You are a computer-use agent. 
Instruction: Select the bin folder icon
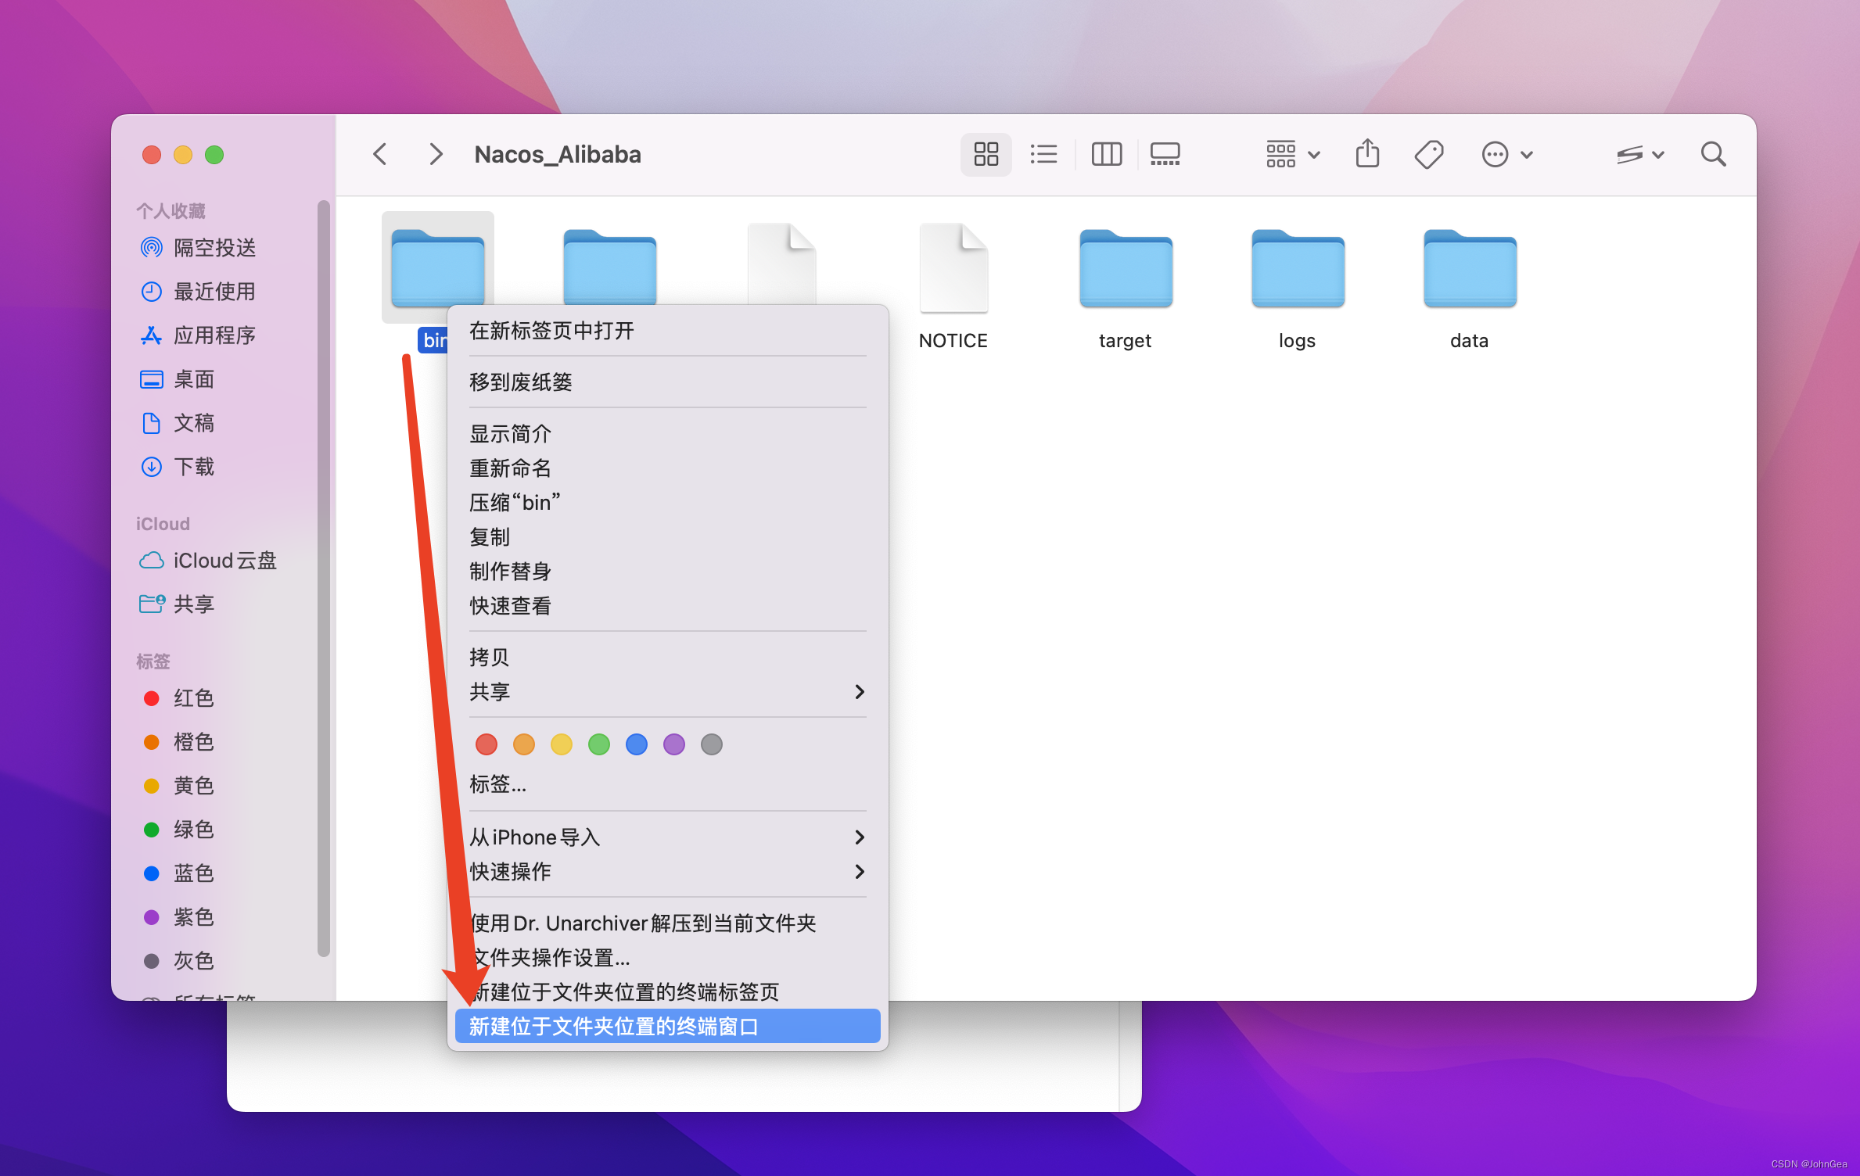tap(437, 266)
